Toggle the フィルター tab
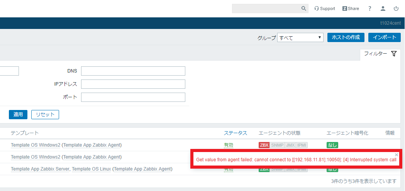This screenshot has width=405, height=191. (380, 54)
